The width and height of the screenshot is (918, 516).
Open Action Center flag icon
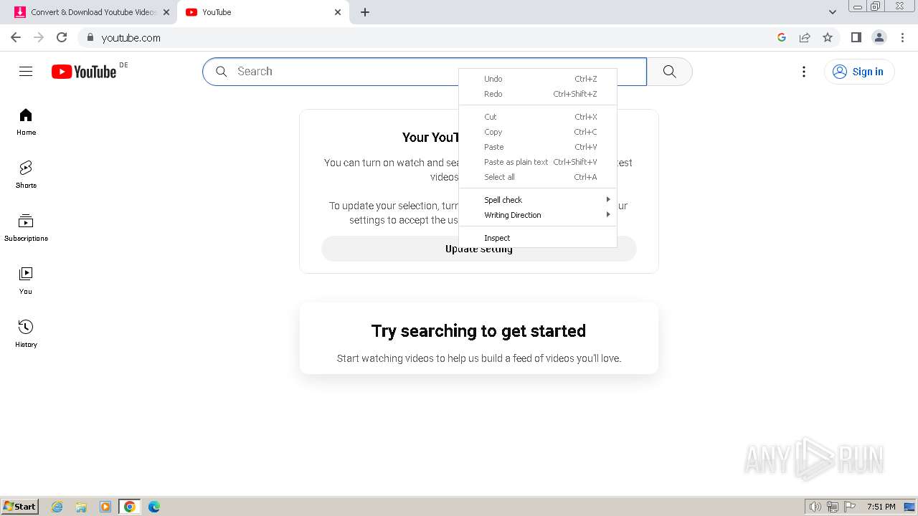click(x=850, y=507)
